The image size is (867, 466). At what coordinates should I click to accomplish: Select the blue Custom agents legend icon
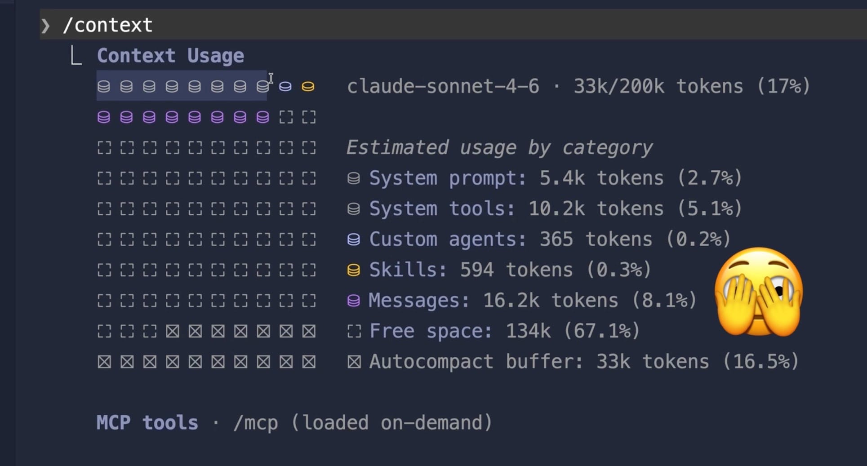click(x=354, y=240)
